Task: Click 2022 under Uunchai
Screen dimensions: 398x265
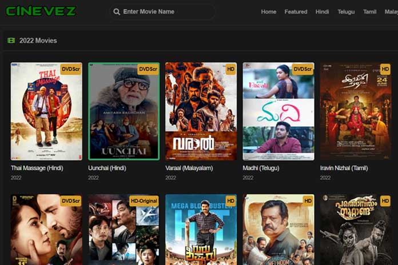Action: pyautogui.click(x=93, y=178)
